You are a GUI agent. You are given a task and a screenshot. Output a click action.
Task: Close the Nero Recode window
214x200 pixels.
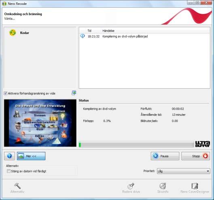click(x=206, y=2)
